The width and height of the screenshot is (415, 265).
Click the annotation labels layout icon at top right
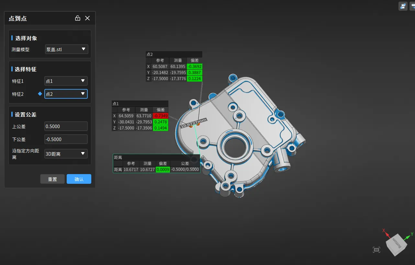(403, 6)
